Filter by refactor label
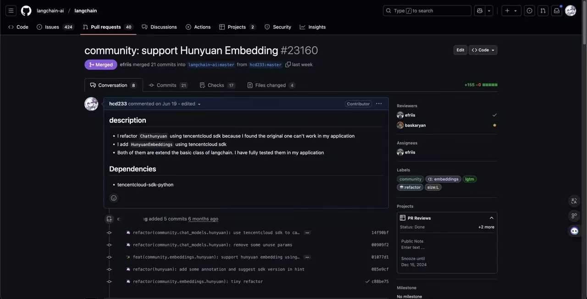The image size is (587, 299). (410, 188)
